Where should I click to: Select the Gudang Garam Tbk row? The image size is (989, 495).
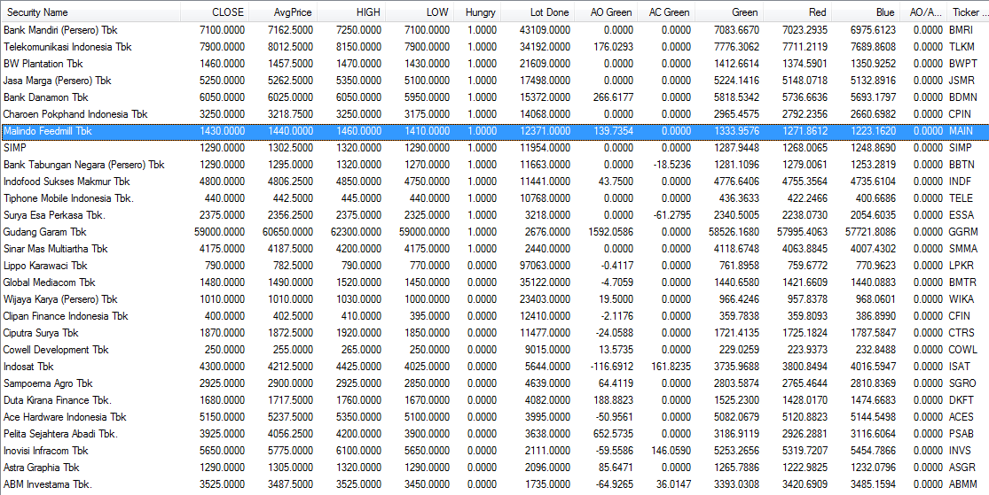pyautogui.click(x=495, y=232)
